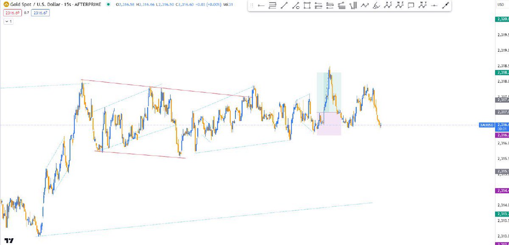Click the H2,316.66 high value

[145, 5]
